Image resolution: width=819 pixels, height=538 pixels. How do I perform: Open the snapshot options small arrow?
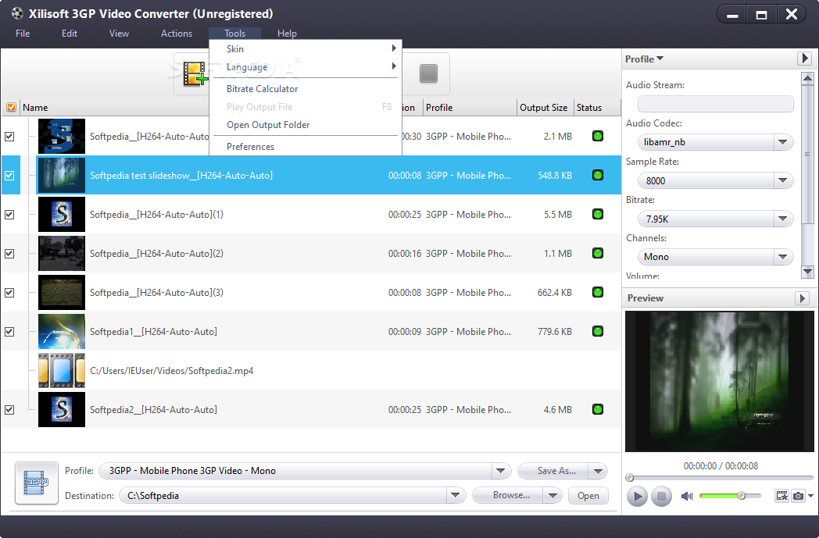point(810,496)
